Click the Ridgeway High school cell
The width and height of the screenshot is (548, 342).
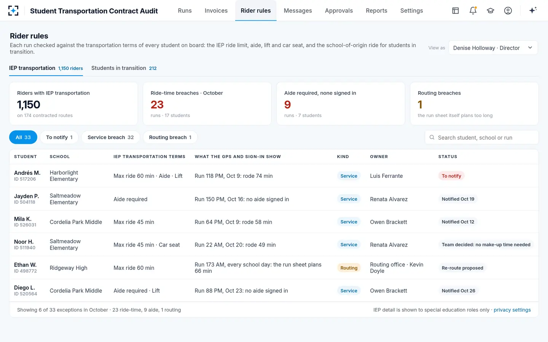point(68,268)
